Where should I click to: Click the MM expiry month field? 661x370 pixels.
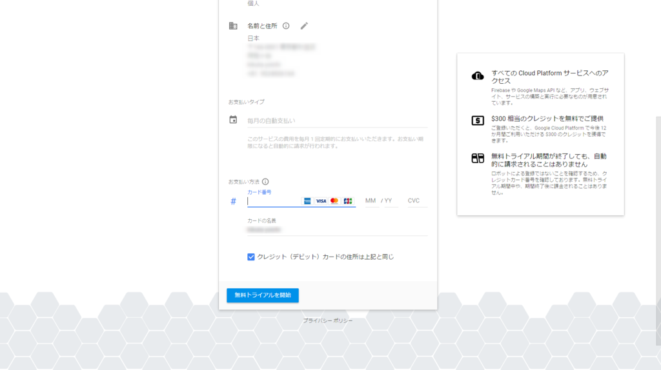pos(371,200)
